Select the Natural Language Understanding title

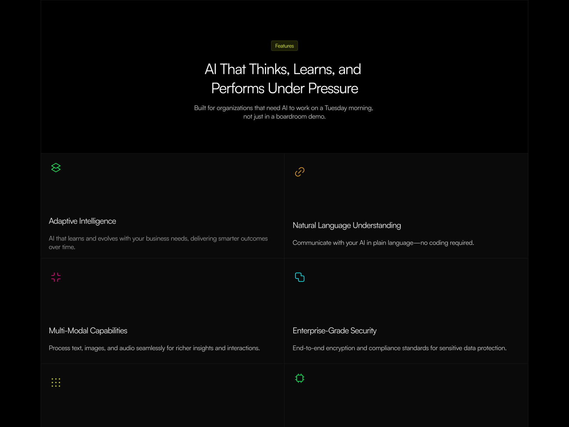tap(347, 225)
